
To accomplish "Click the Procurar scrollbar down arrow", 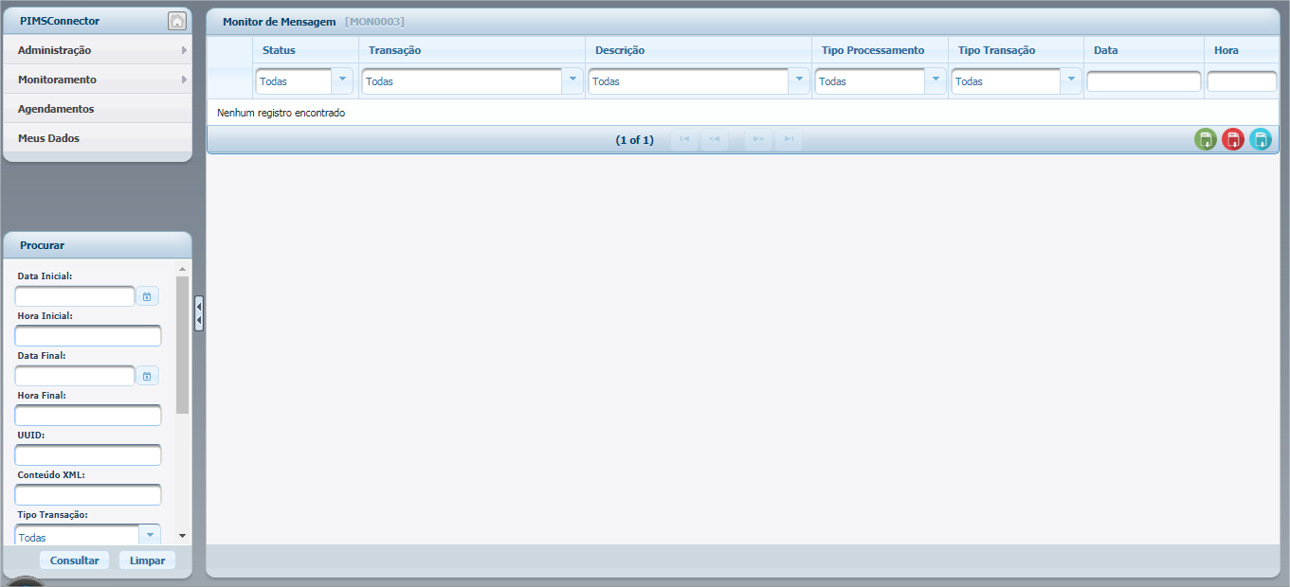I will [x=182, y=536].
